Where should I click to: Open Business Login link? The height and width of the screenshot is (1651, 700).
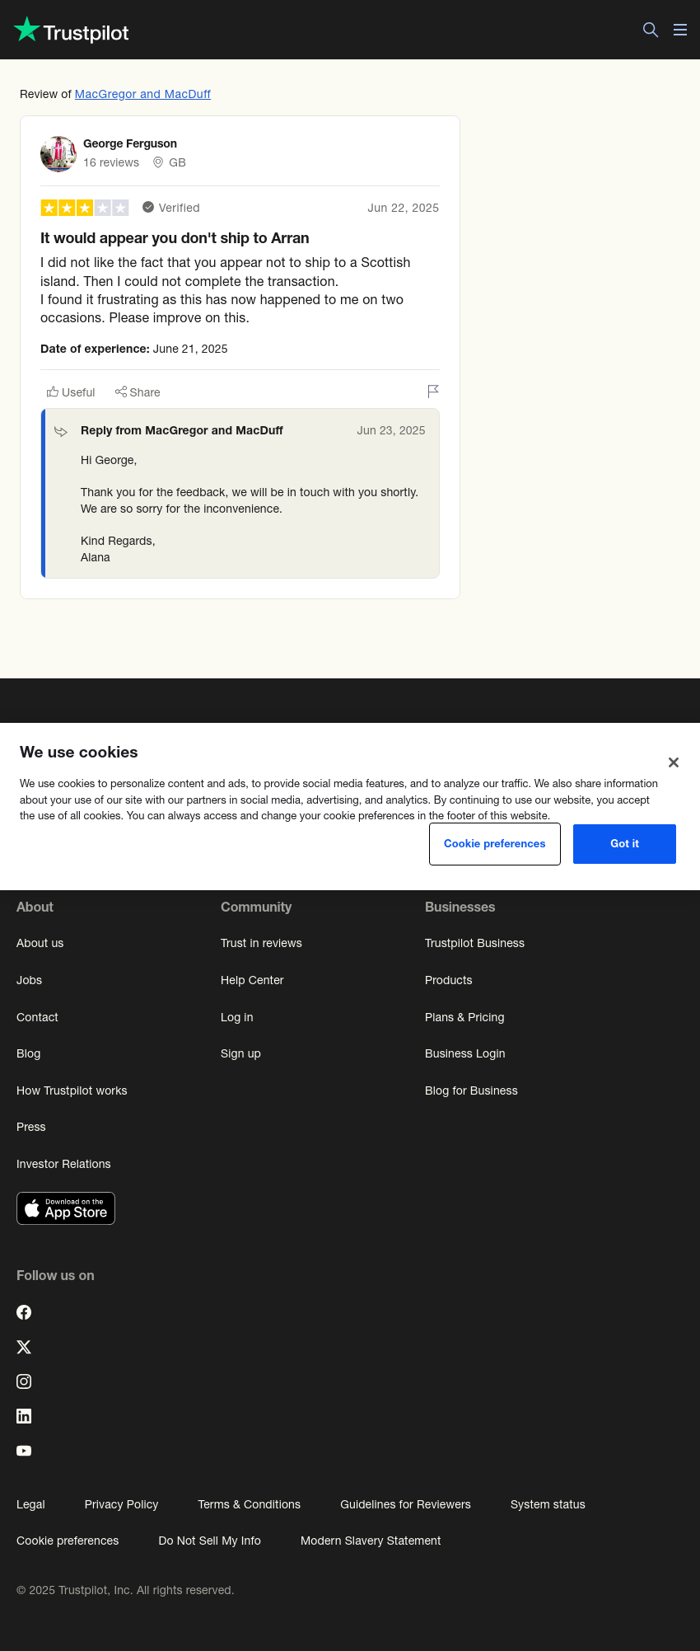pyautogui.click(x=464, y=1053)
